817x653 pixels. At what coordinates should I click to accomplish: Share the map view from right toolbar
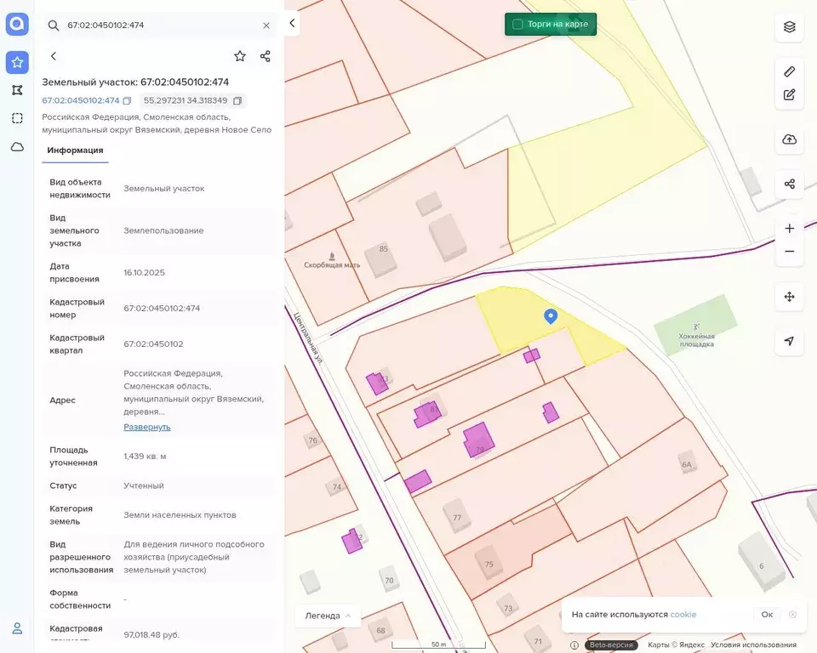[790, 184]
